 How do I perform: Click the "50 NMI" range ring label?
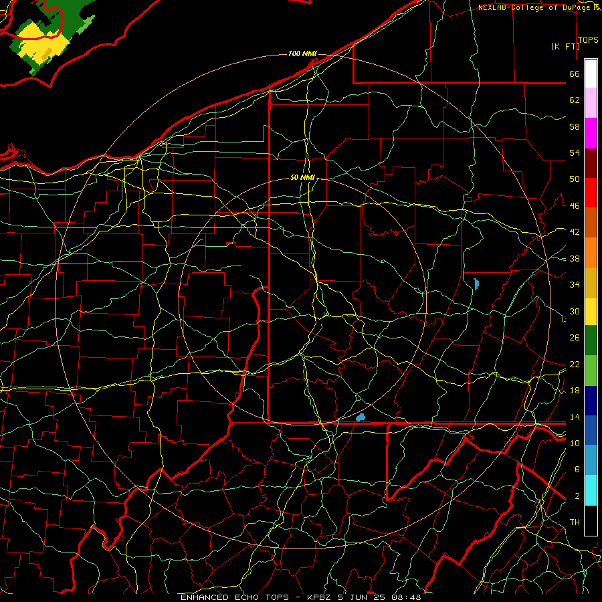[x=302, y=177]
